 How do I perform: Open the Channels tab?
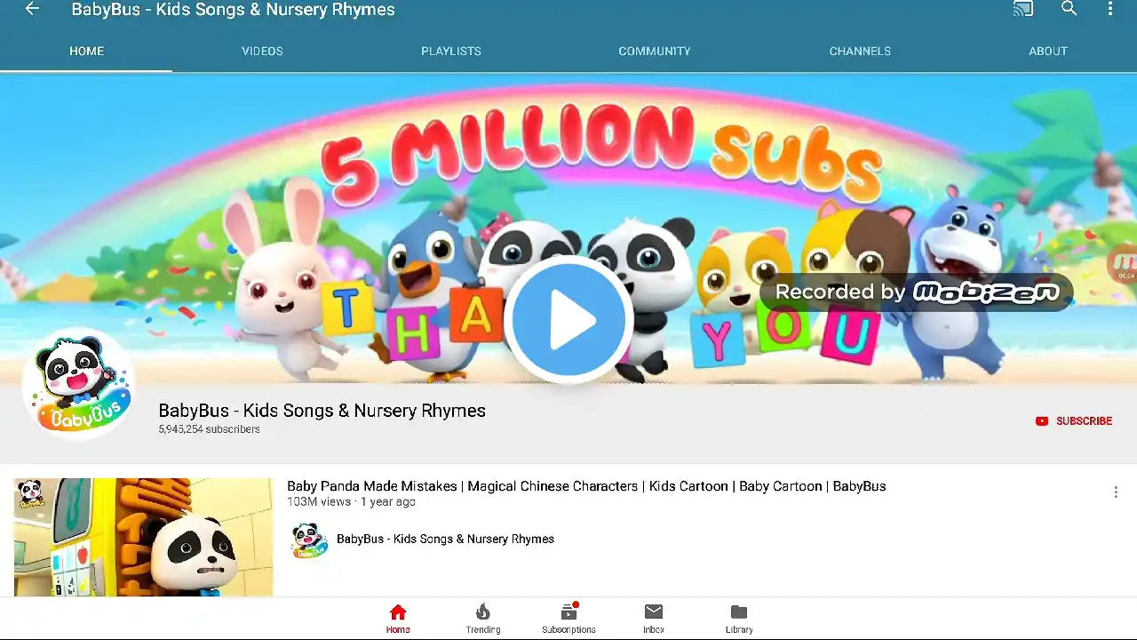click(x=860, y=52)
